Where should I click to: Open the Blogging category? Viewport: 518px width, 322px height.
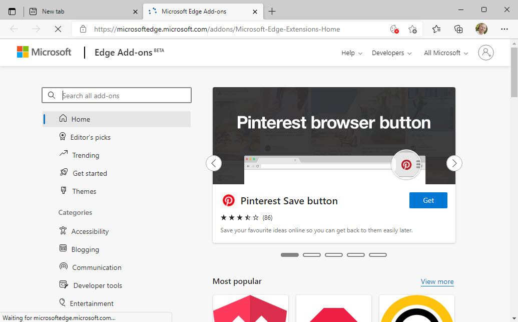pyautogui.click(x=79, y=249)
